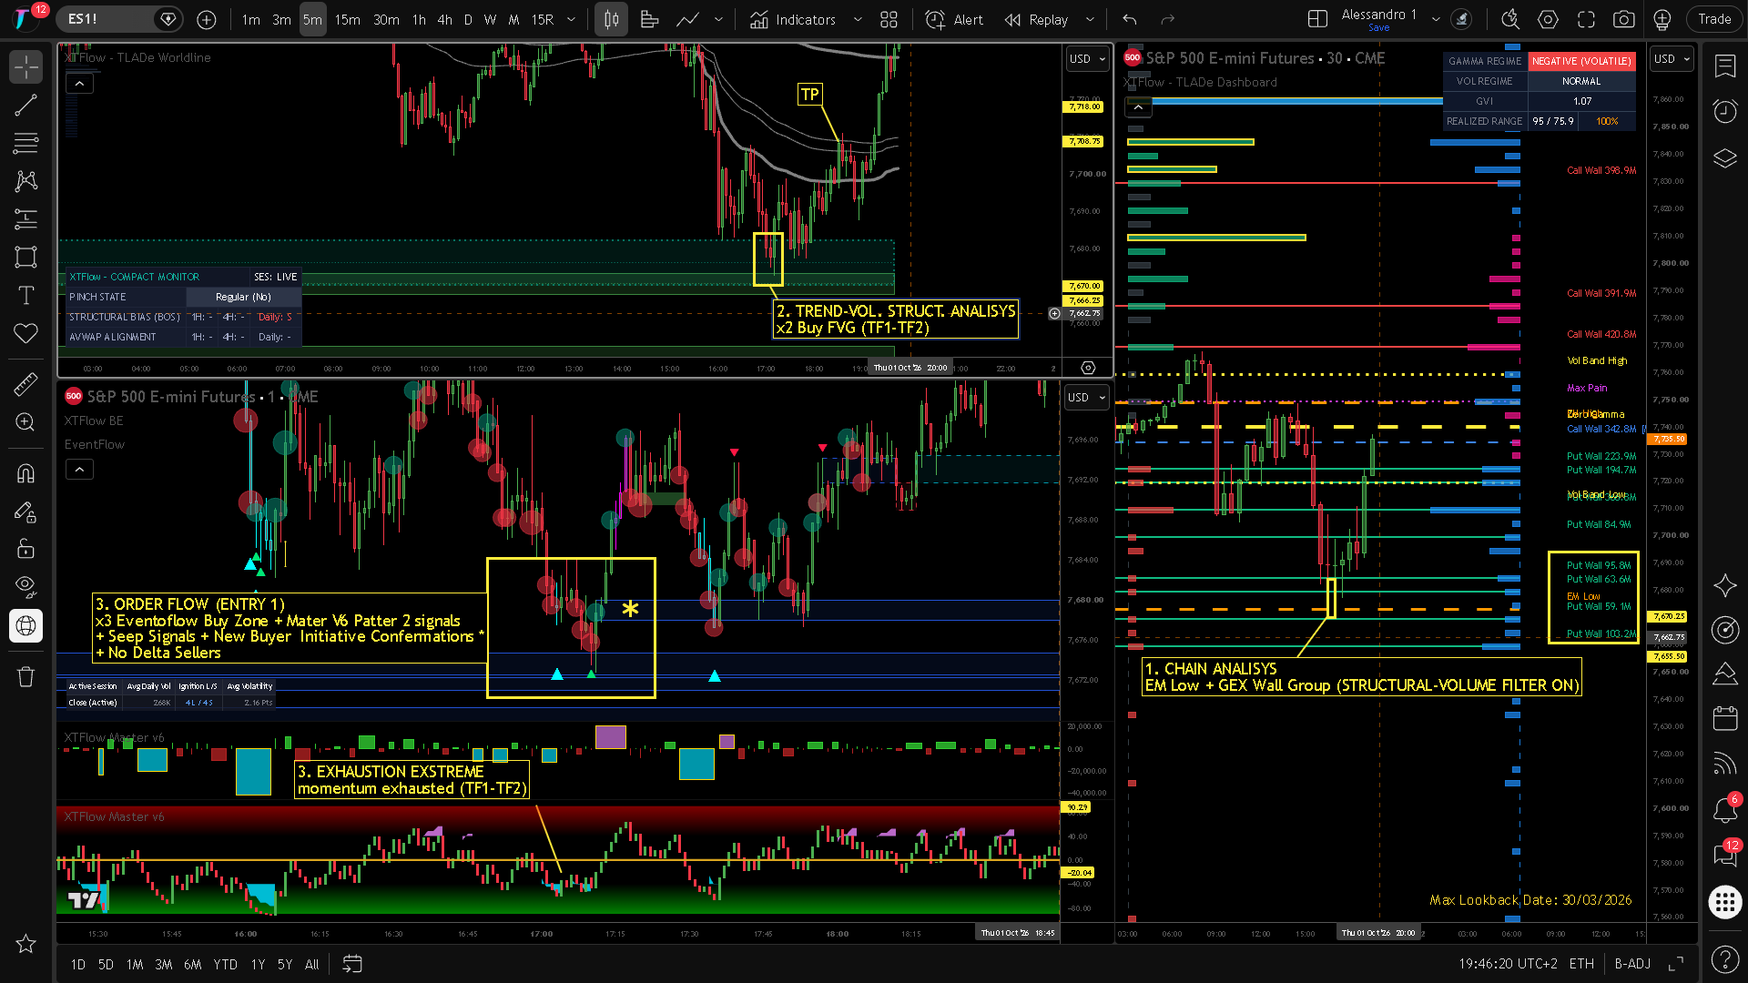Collapse the XTFlow TLADe Worldline legend
1748x983 pixels.
coord(79,84)
